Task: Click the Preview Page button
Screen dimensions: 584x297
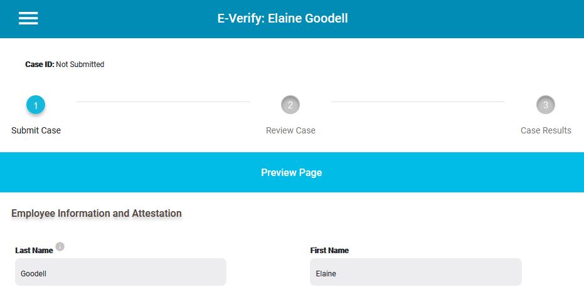Action: [x=292, y=172]
